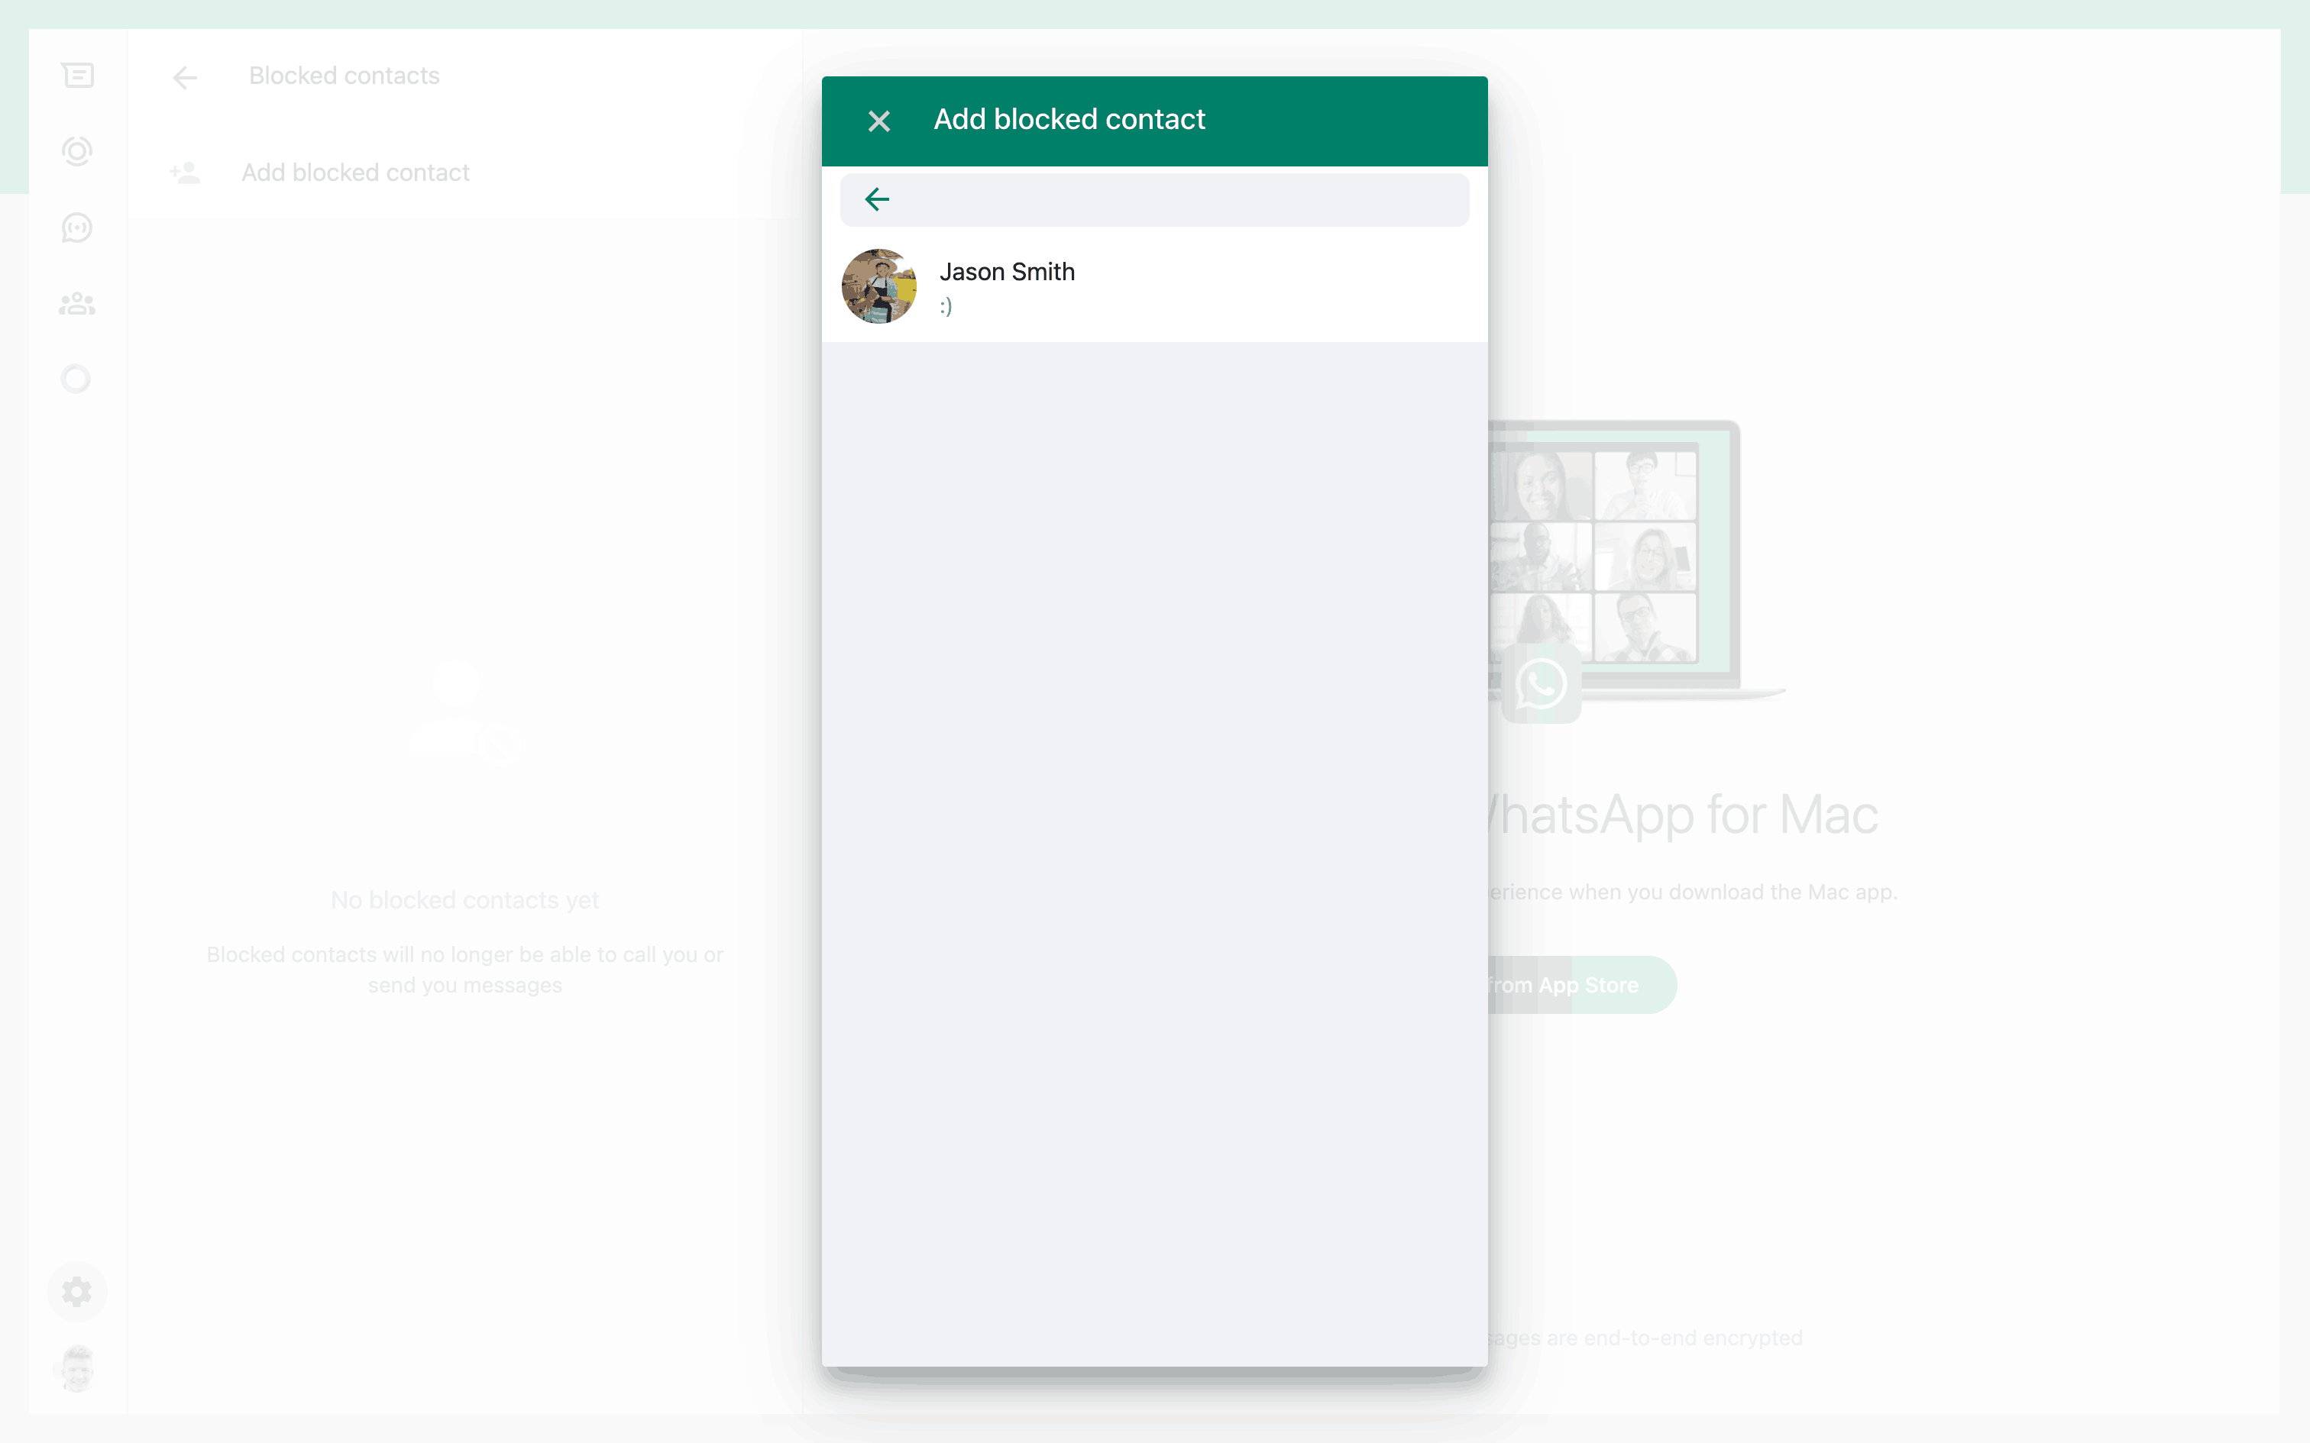The image size is (2310, 1443).
Task: Open the Communities people icon
Action: click(77, 304)
